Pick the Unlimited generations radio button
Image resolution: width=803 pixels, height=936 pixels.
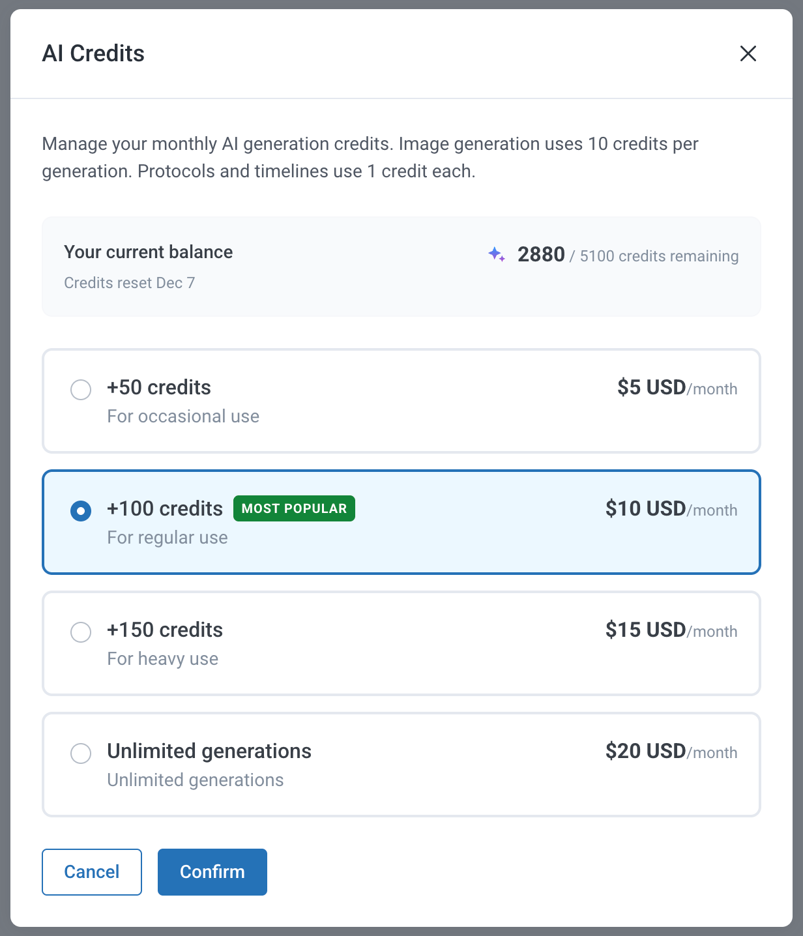[81, 753]
